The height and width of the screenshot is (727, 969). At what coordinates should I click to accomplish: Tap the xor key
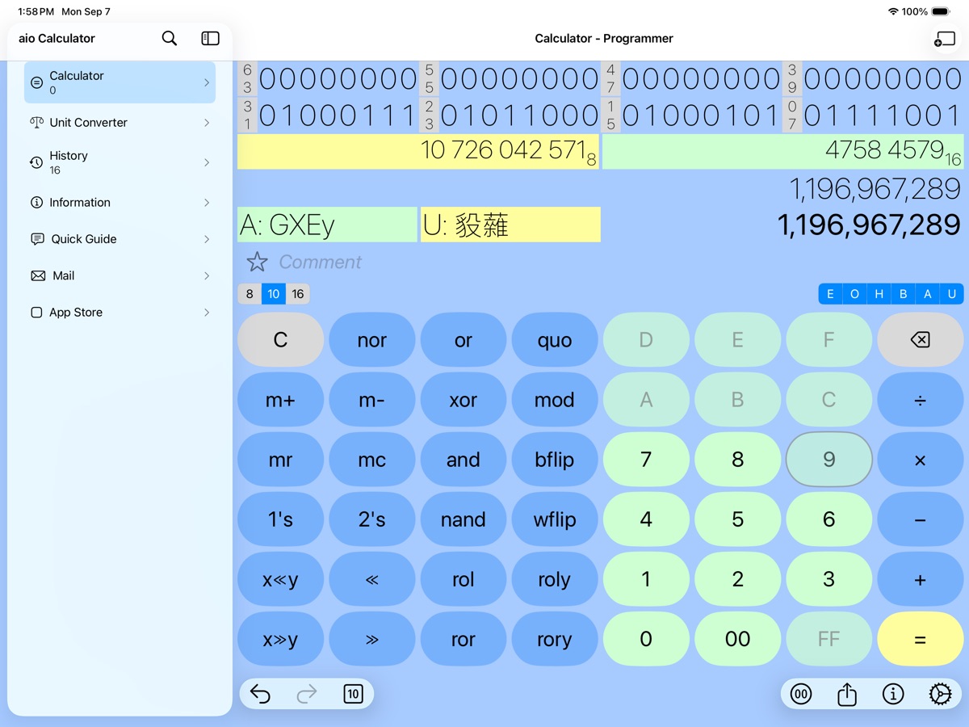pyautogui.click(x=463, y=400)
